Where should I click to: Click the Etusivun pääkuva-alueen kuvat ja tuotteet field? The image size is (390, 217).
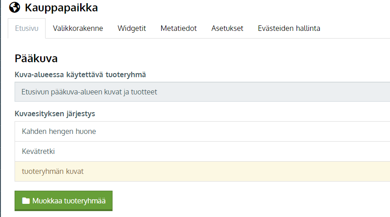click(202, 92)
